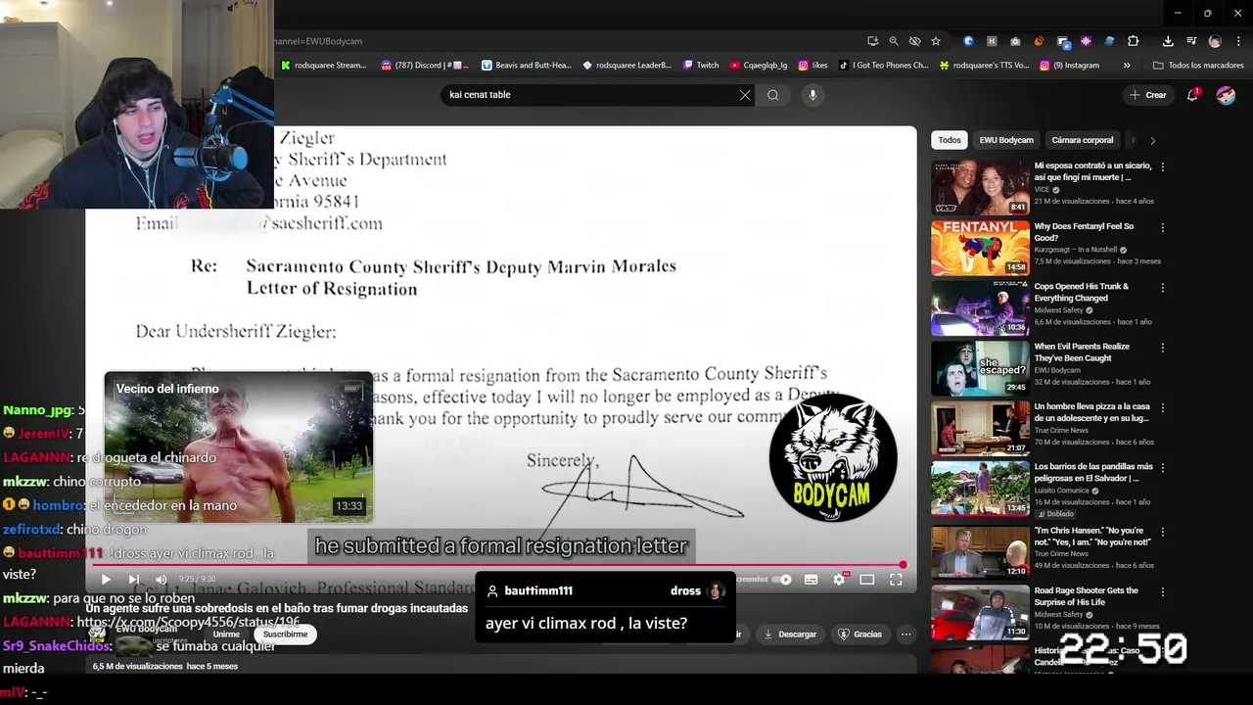Open options menu for 'When Evil Parents Realize'
The width and height of the screenshot is (1253, 705).
[x=1162, y=348]
